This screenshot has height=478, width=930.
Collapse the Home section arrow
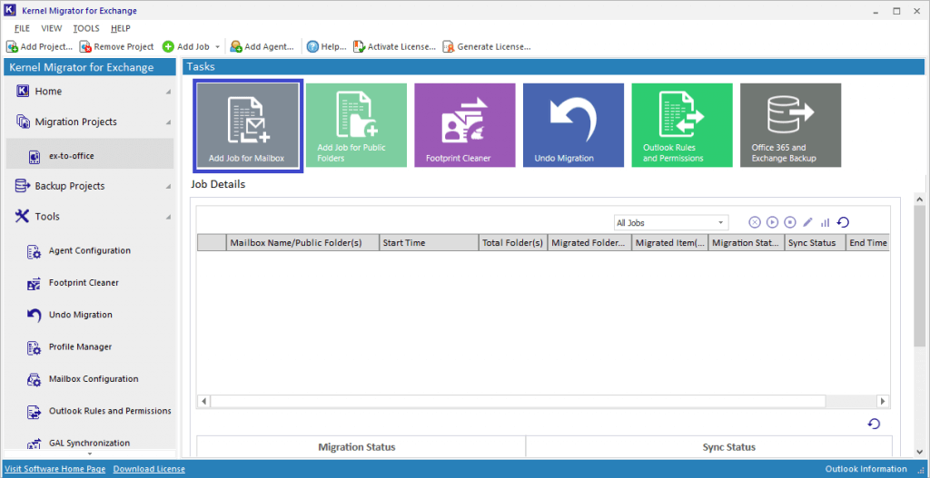click(168, 92)
